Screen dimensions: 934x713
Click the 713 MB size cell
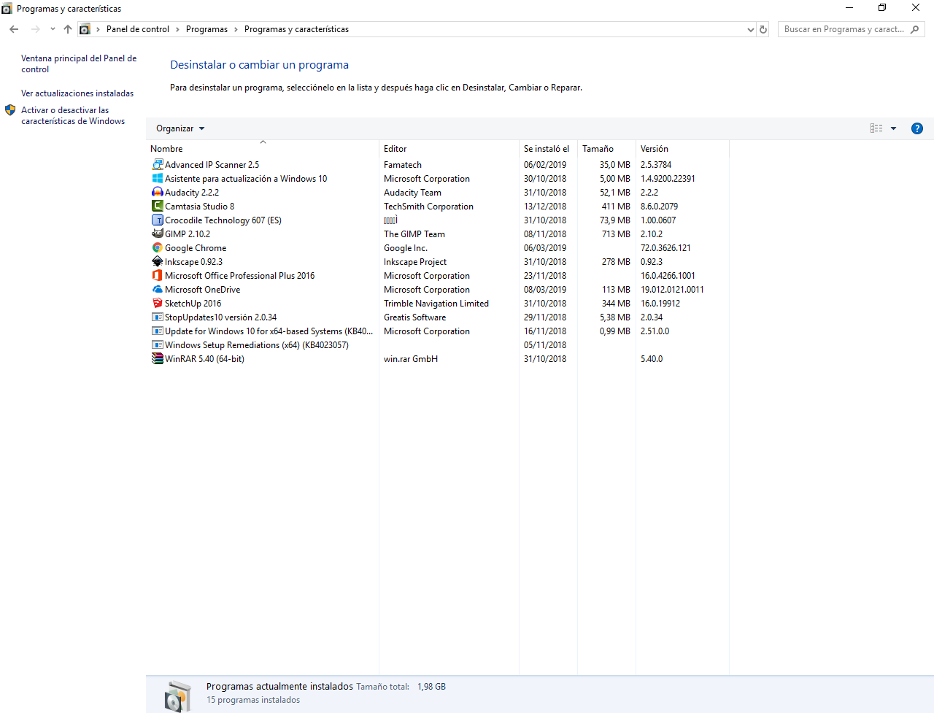[616, 234]
